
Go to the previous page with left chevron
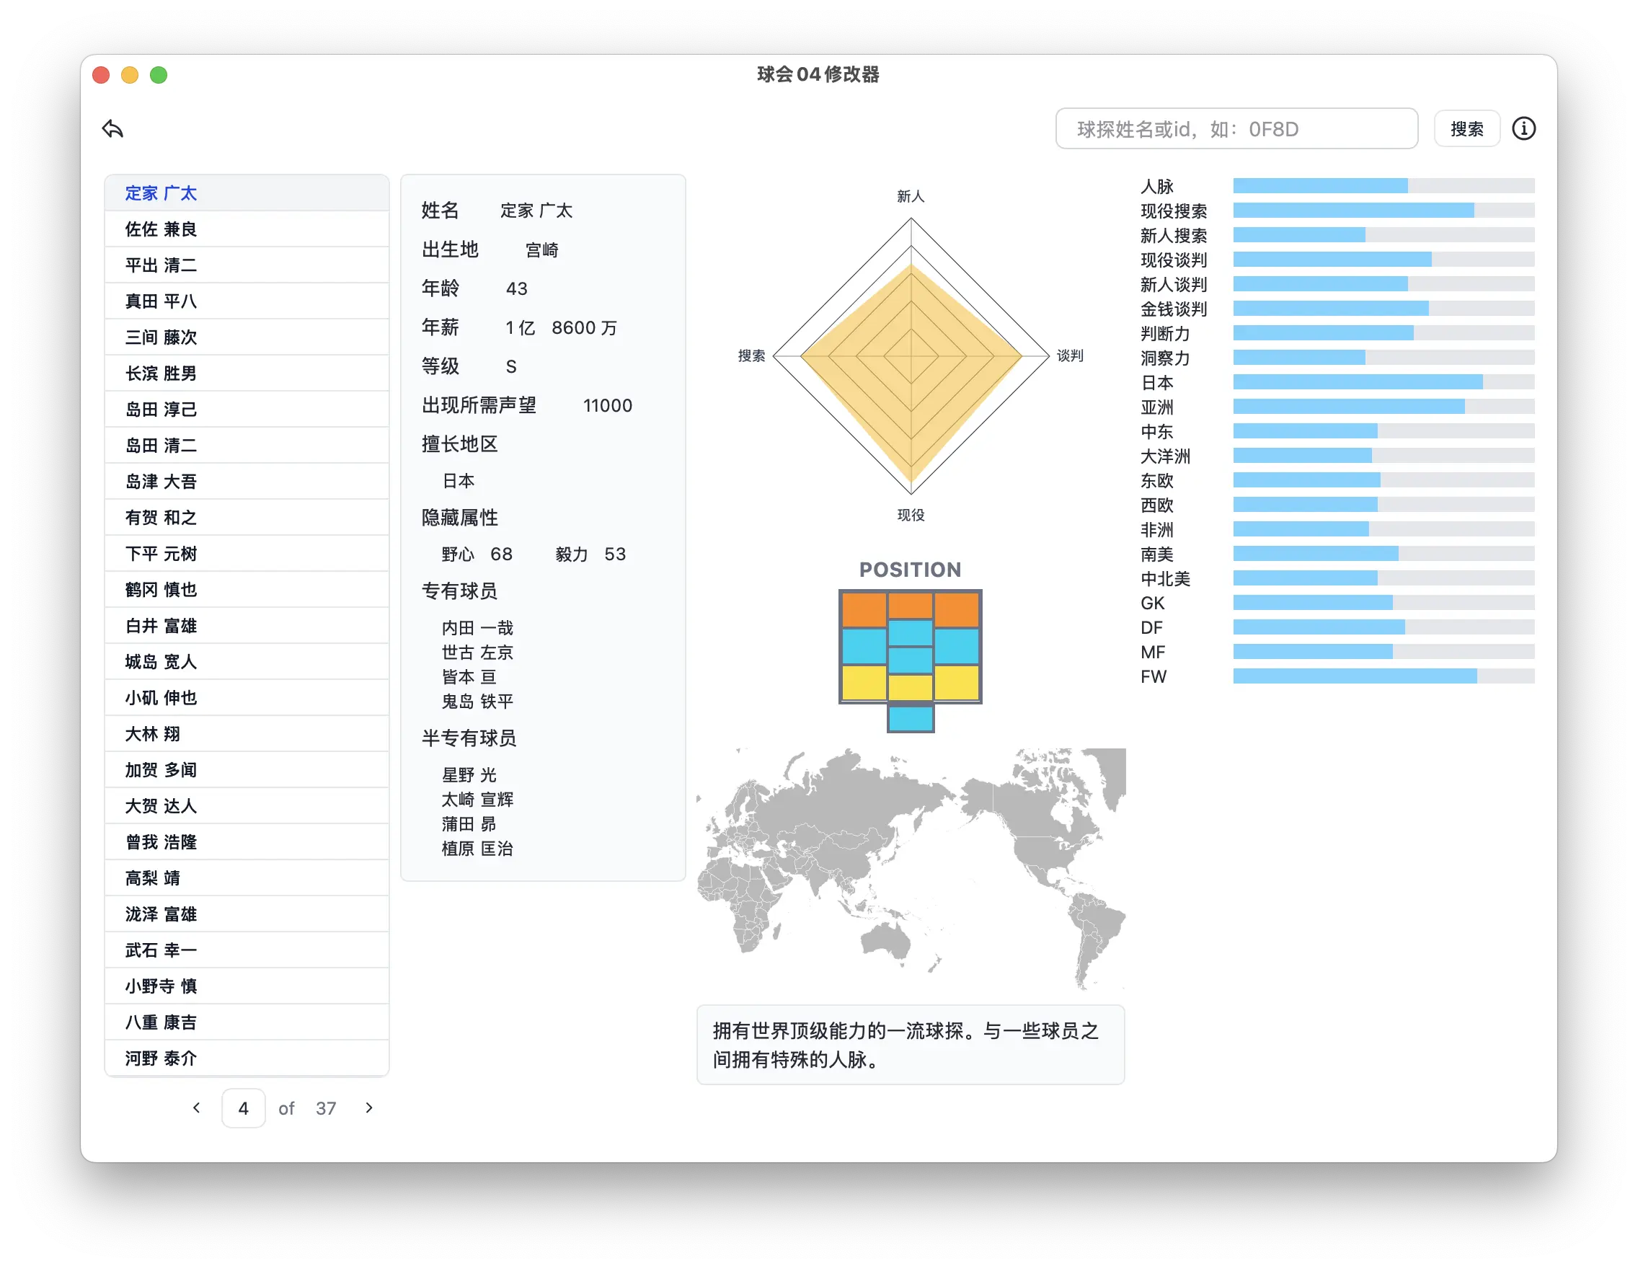pyautogui.click(x=197, y=1107)
